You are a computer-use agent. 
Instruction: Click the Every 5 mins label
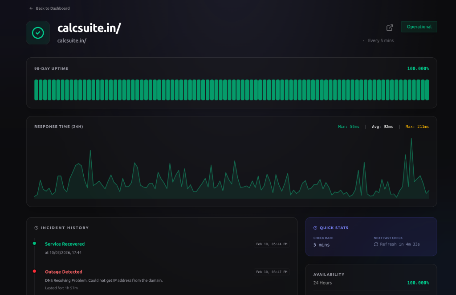381,40
